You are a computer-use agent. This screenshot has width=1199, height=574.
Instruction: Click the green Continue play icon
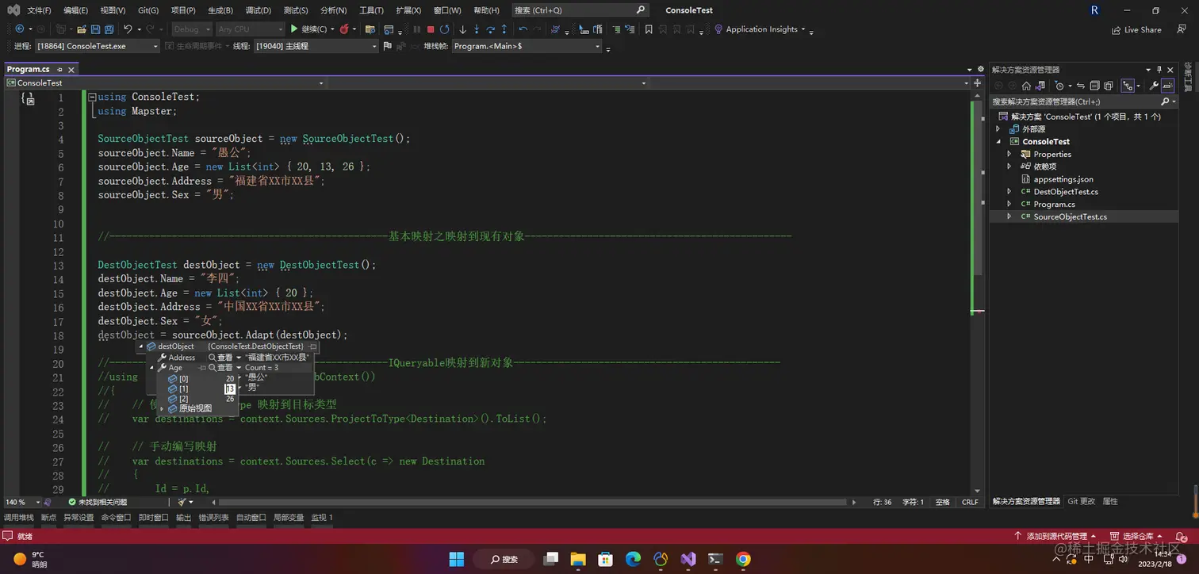(293, 29)
